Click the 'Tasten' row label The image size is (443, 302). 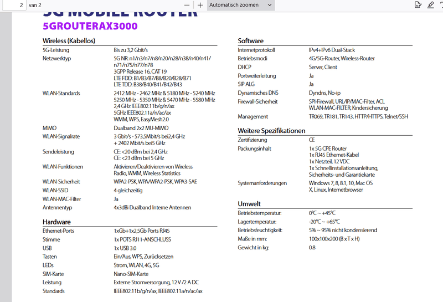tap(50, 257)
